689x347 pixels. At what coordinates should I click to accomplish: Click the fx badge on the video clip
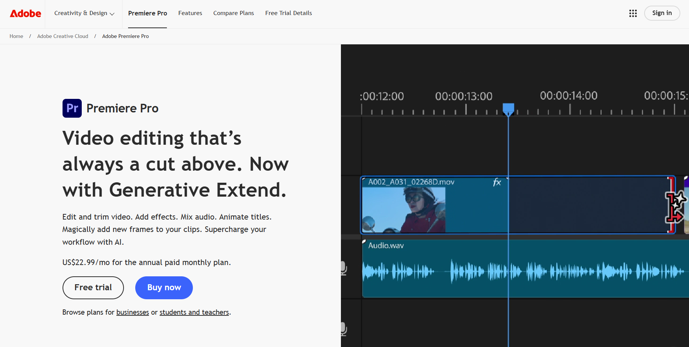(497, 182)
